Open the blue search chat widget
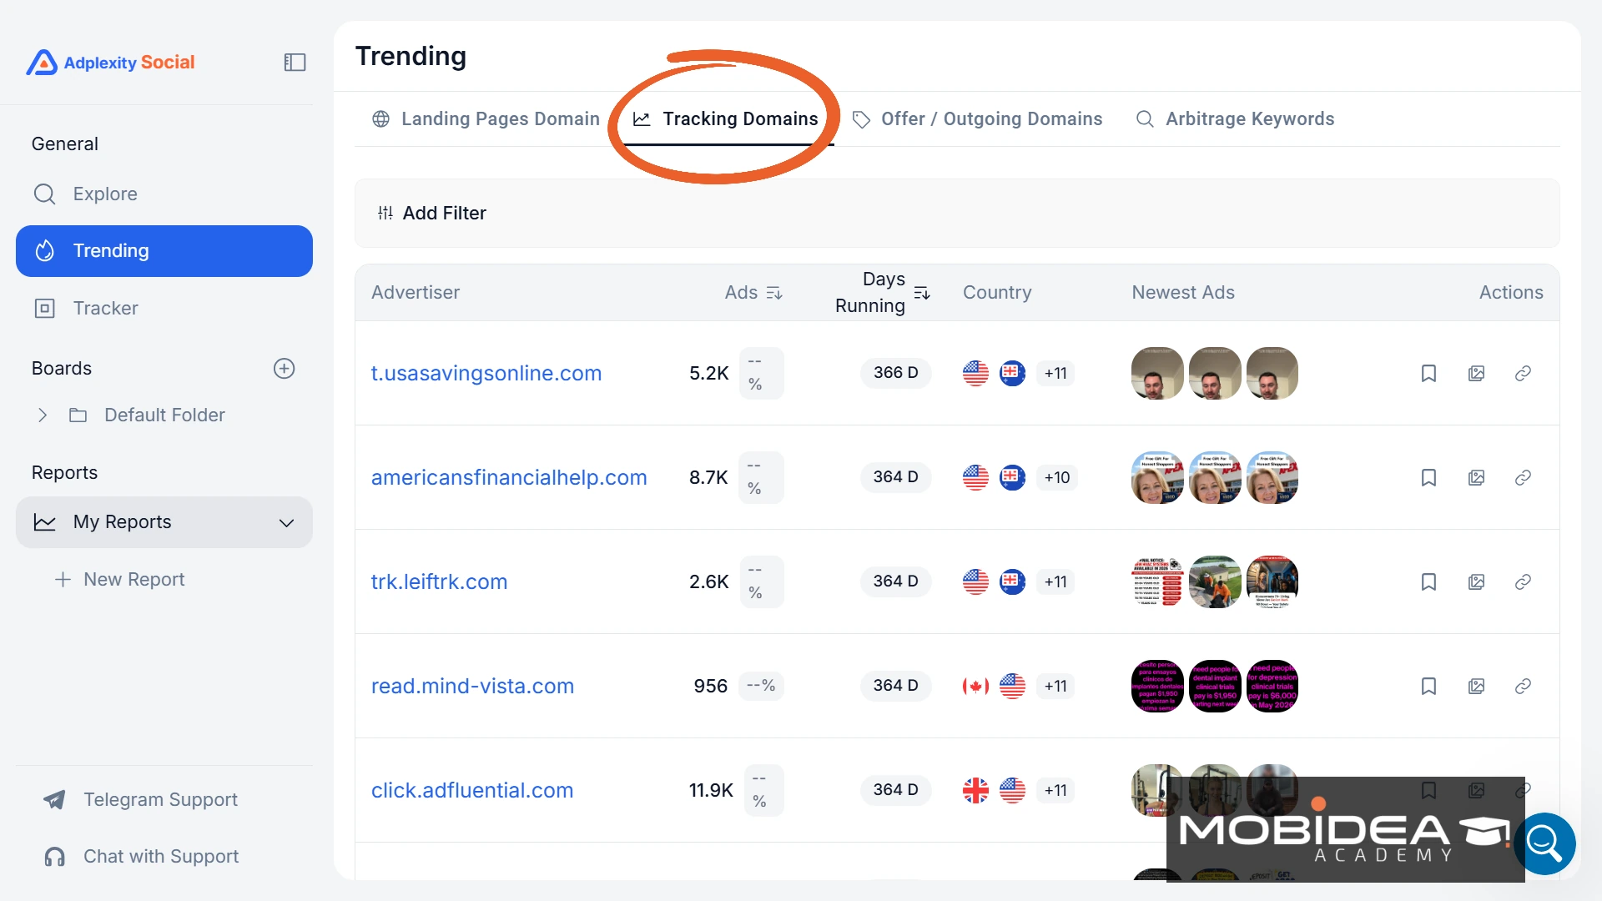 (x=1544, y=843)
